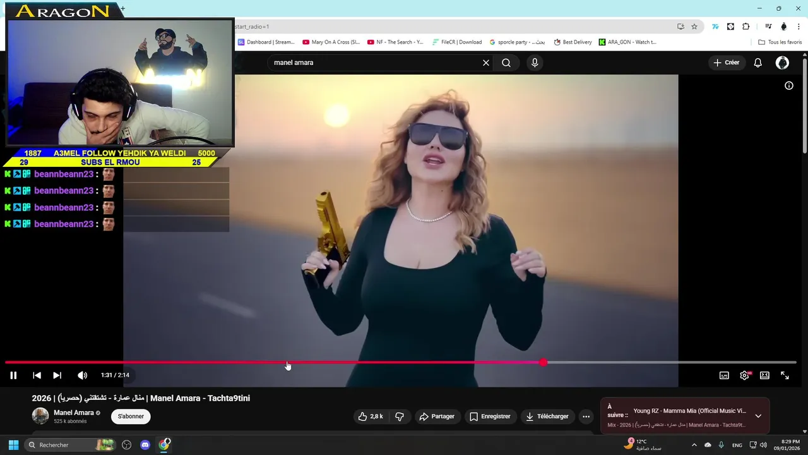Image resolution: width=808 pixels, height=455 pixels.
Task: Open the 7TV extension icon
Action: 715,27
